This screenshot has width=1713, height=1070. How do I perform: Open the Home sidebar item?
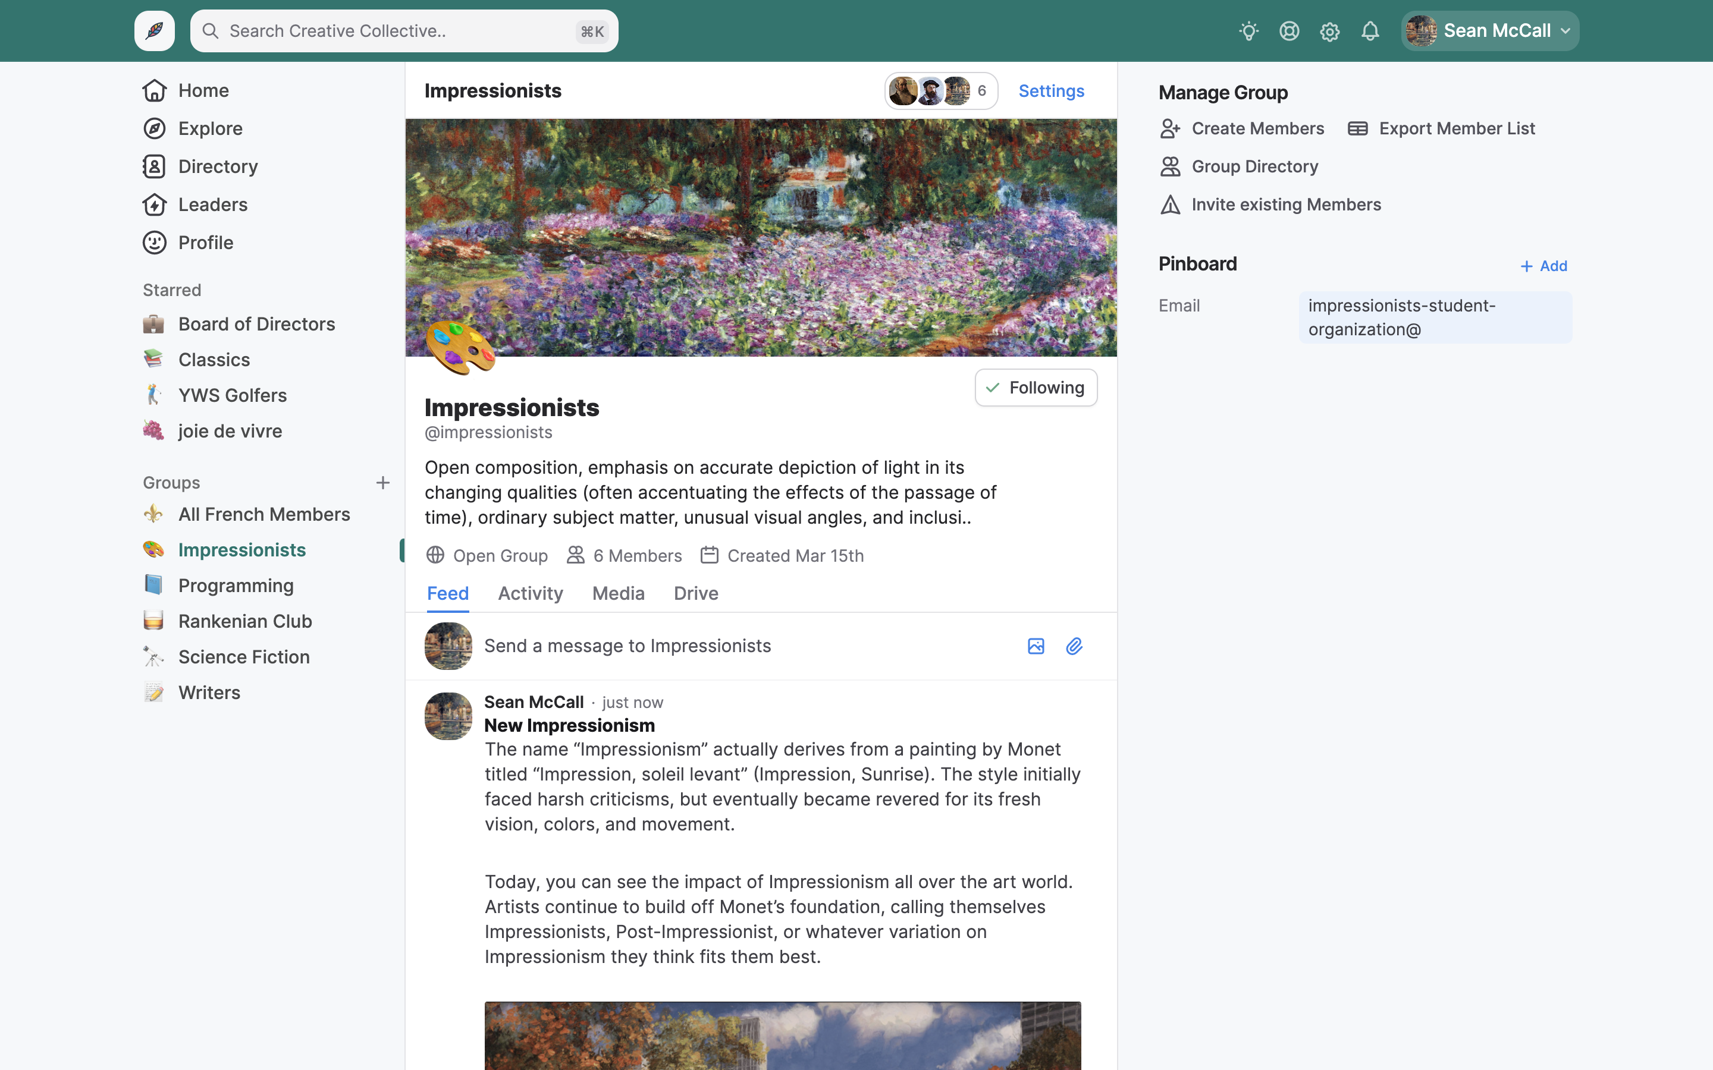point(203,90)
